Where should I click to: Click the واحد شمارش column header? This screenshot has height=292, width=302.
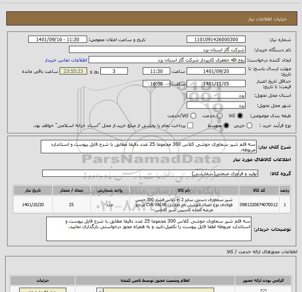click(110, 190)
